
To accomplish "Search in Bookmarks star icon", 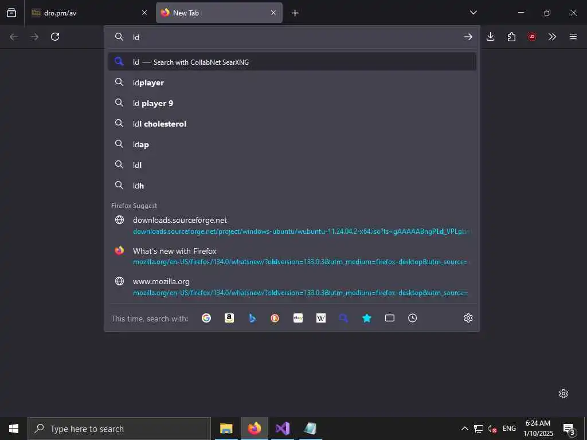I will [367, 318].
